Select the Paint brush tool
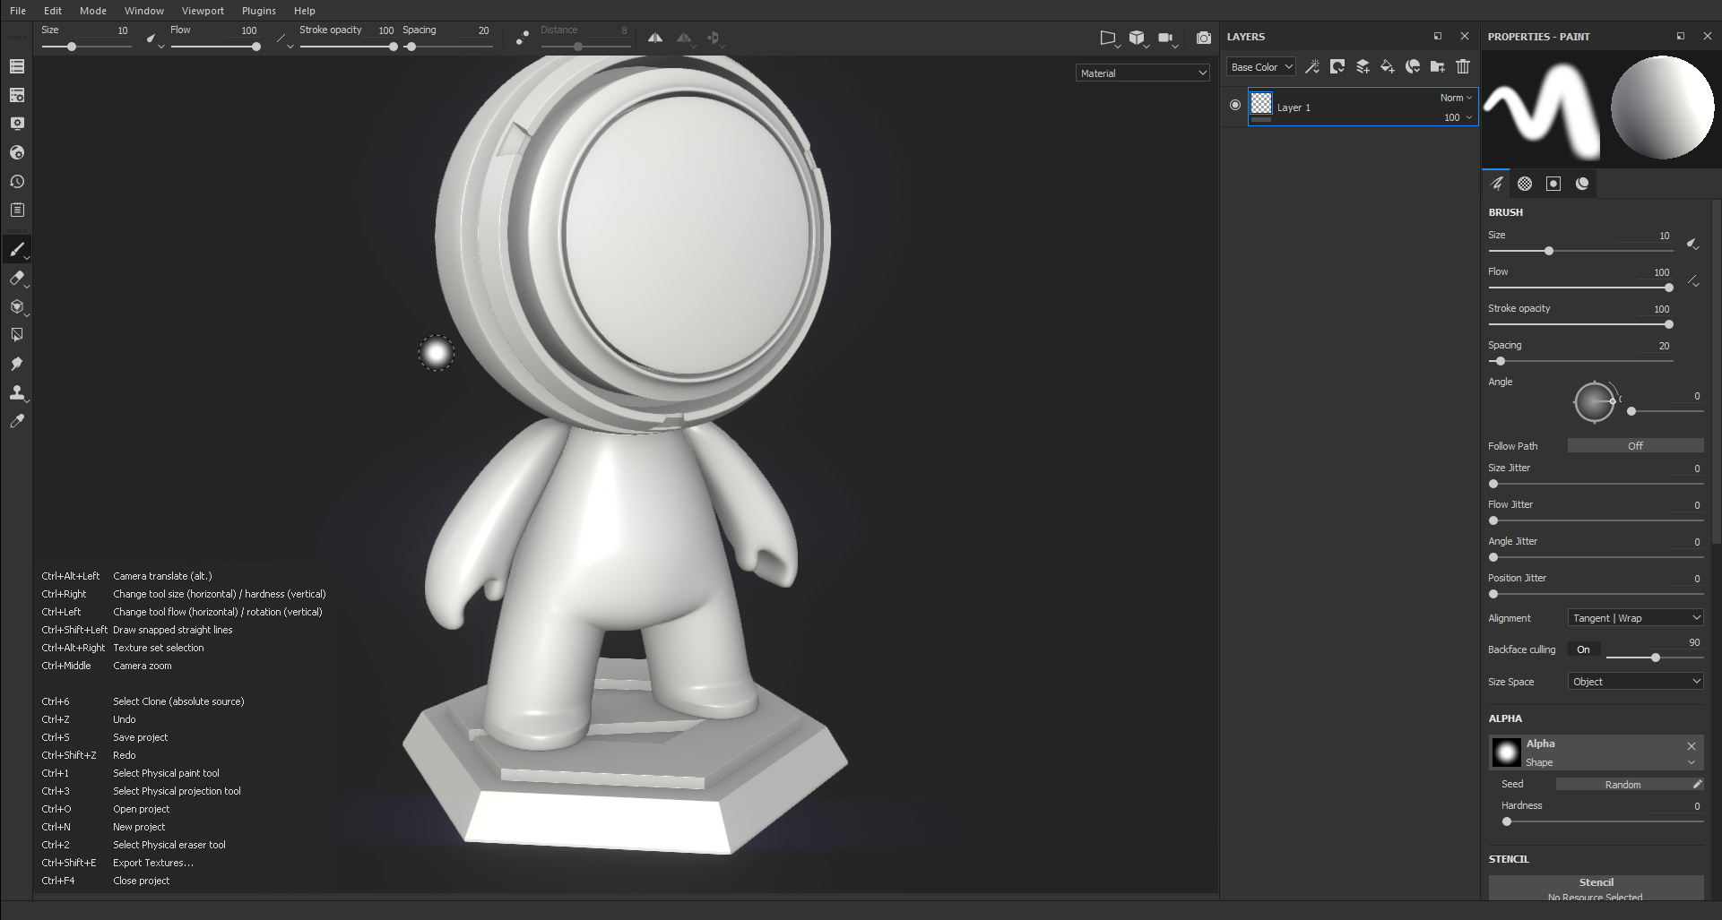 point(17,249)
